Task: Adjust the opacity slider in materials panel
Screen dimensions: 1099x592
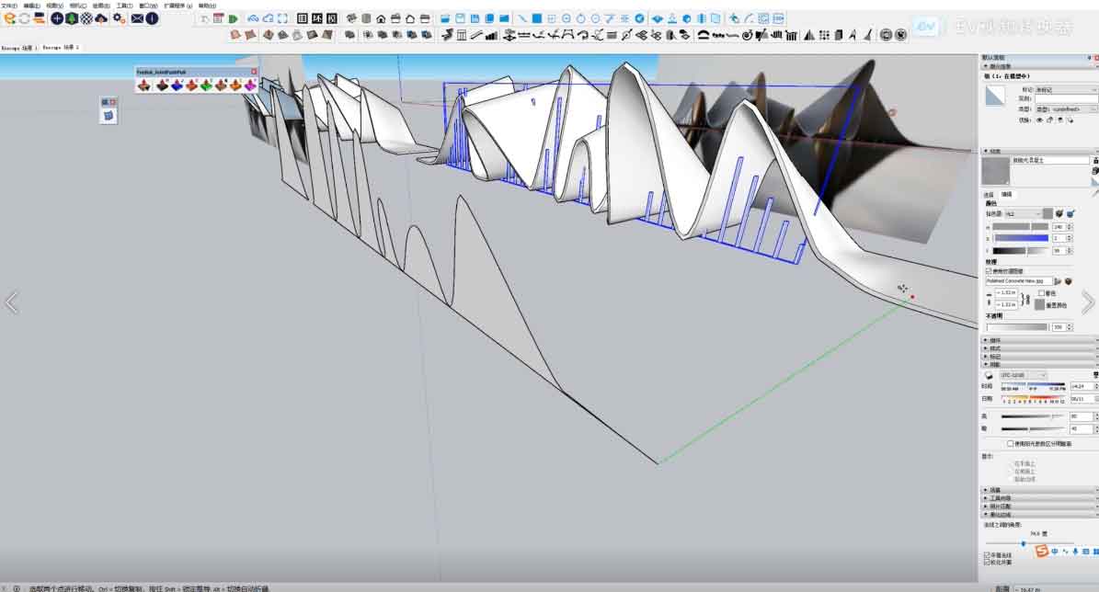Action: 1017,326
